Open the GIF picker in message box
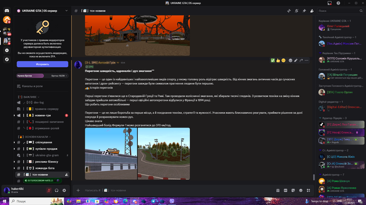The height and width of the screenshot is (205, 366). tap(285, 190)
